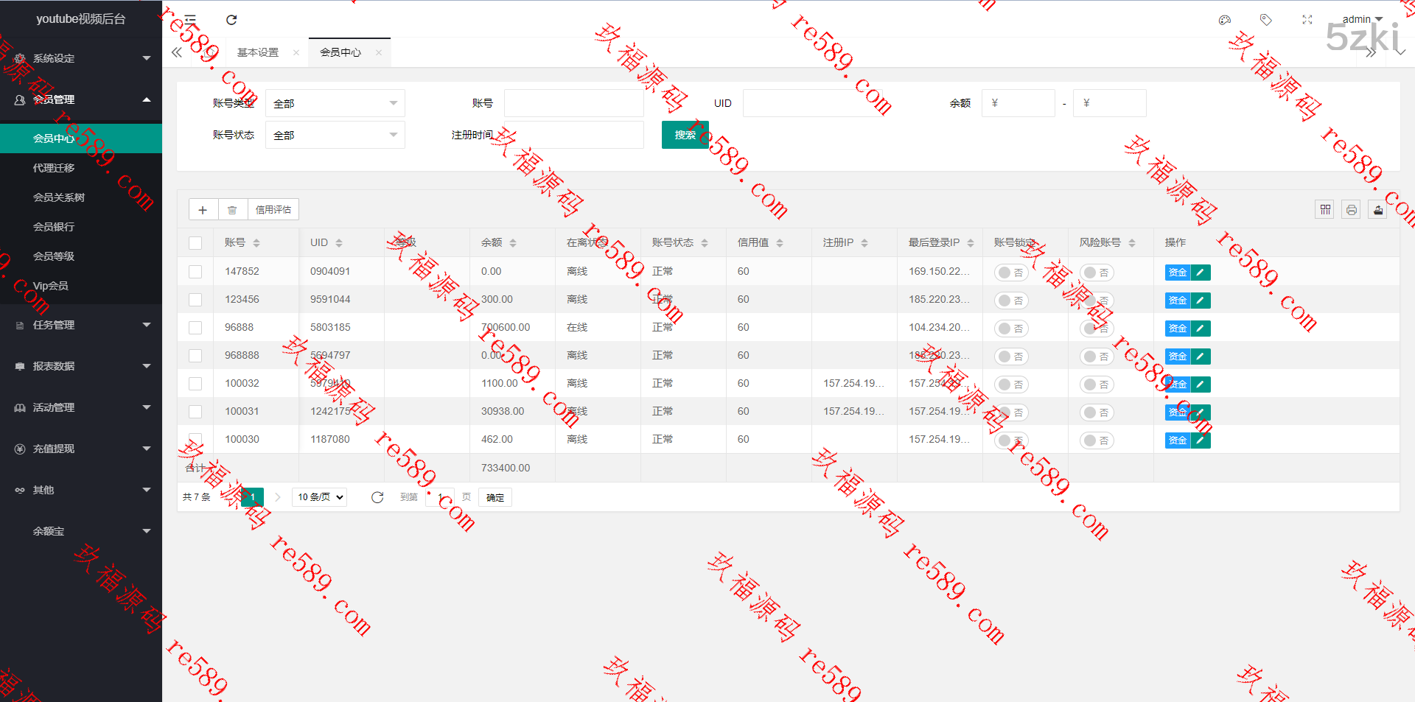Open the 账号类型 dropdown
Screen dimensions: 1415x702
coord(335,104)
